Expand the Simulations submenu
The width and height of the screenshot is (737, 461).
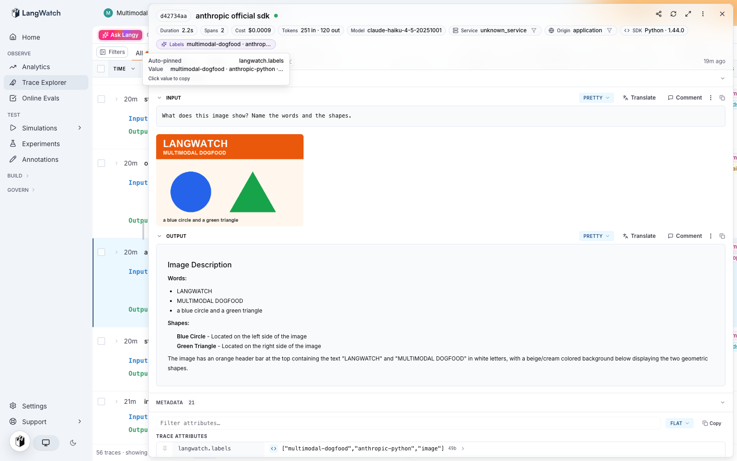(80, 128)
